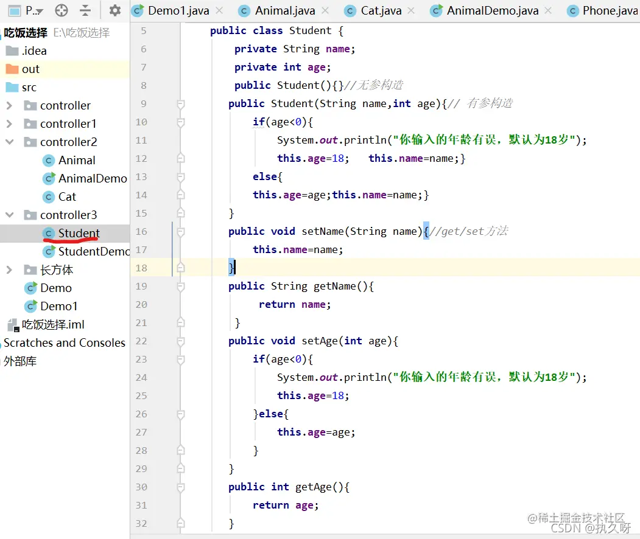Open the Demo class
This screenshot has width=640, height=539.
56,288
